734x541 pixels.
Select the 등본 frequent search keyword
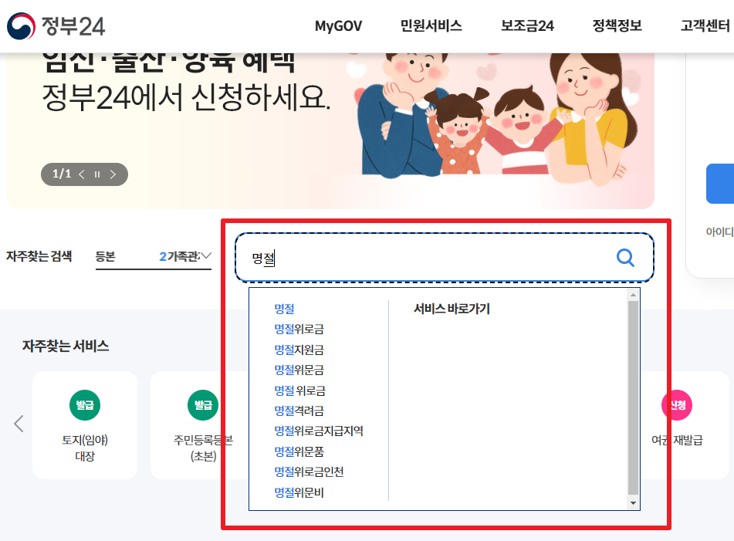105,256
